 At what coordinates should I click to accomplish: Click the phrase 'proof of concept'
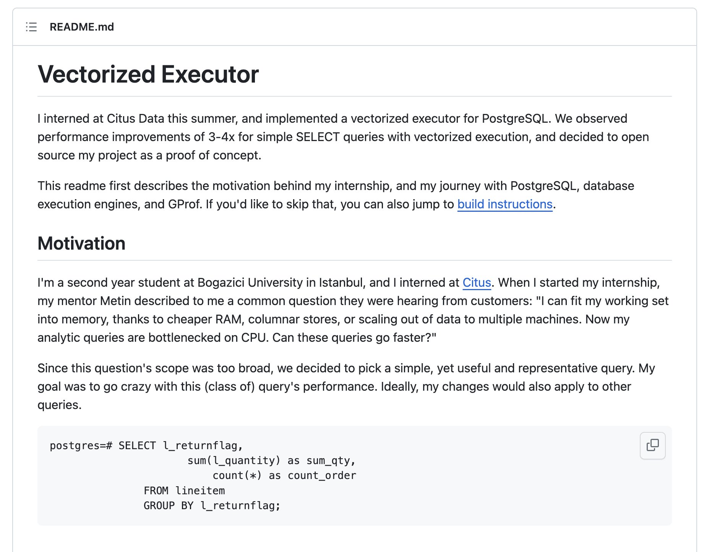pyautogui.click(x=212, y=155)
